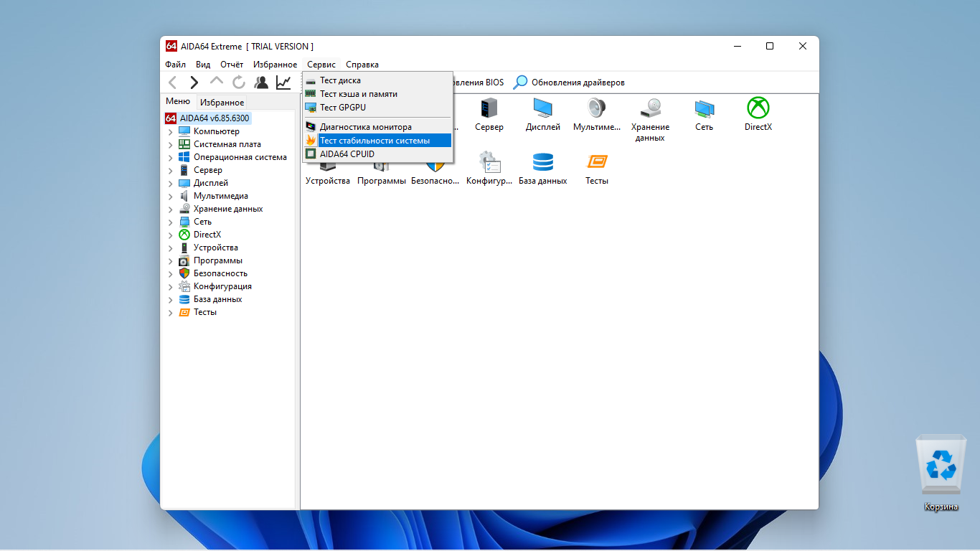Expand the Системная плата tree node
The image size is (980, 551).
171,144
